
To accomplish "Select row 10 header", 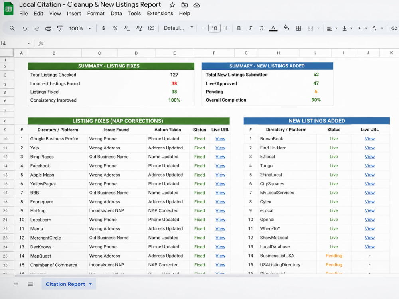I will point(5,139).
